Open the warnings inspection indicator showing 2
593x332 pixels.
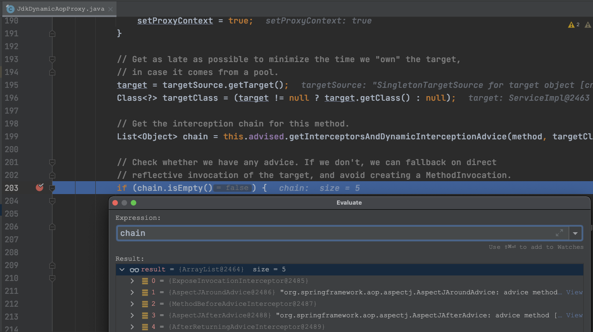tap(574, 25)
